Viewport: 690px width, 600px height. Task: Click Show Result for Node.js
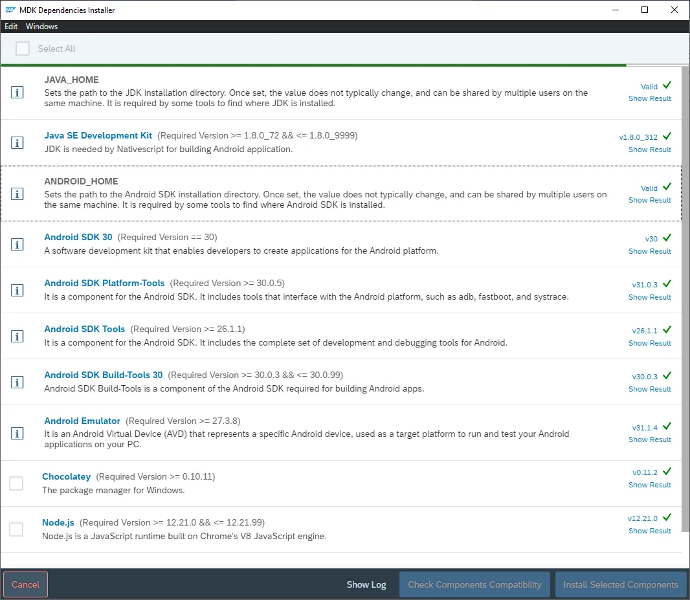coord(649,531)
